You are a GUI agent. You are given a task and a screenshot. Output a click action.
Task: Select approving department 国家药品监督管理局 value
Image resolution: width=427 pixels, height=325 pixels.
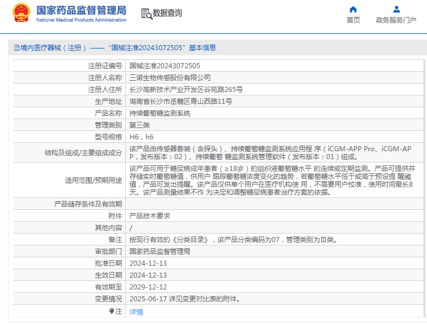point(160,252)
